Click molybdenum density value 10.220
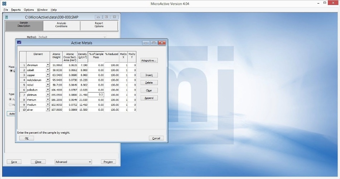The image size is (340, 179). (83, 80)
